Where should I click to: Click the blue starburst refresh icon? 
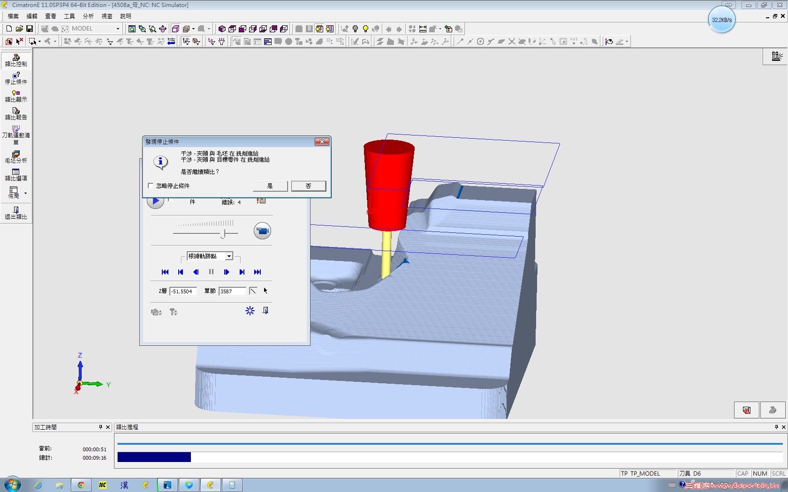point(250,311)
